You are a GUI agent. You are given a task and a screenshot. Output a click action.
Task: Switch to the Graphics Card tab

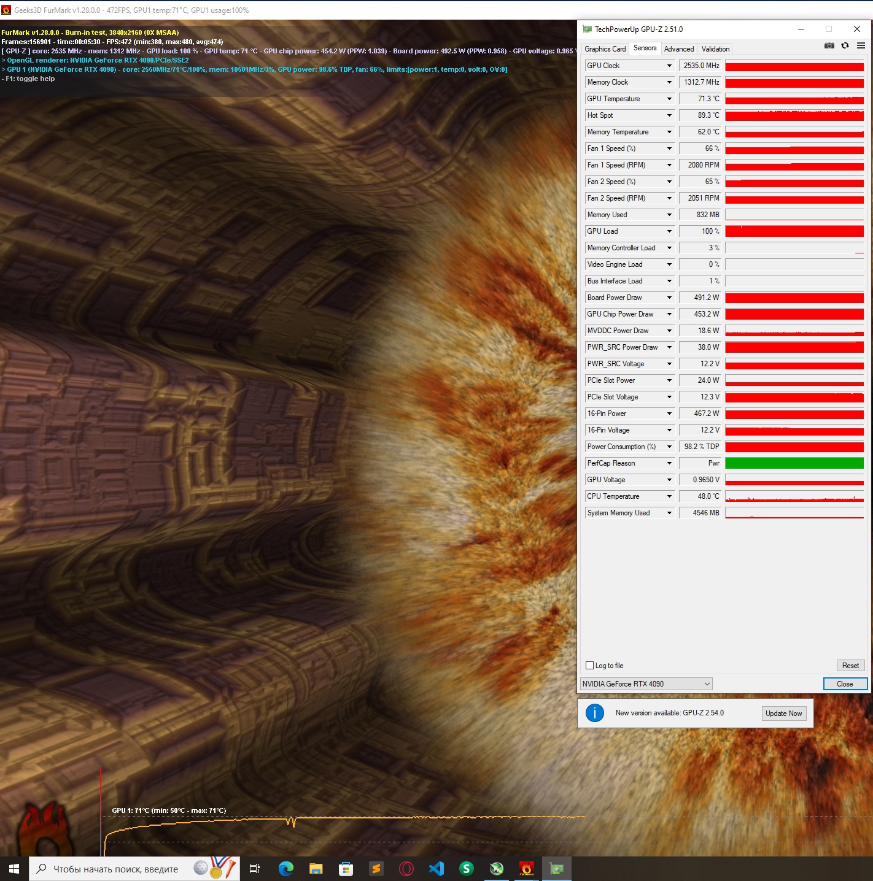coord(605,49)
